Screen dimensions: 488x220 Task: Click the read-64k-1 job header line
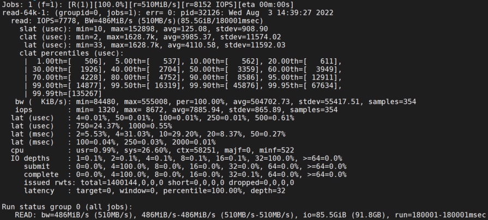pos(167,13)
